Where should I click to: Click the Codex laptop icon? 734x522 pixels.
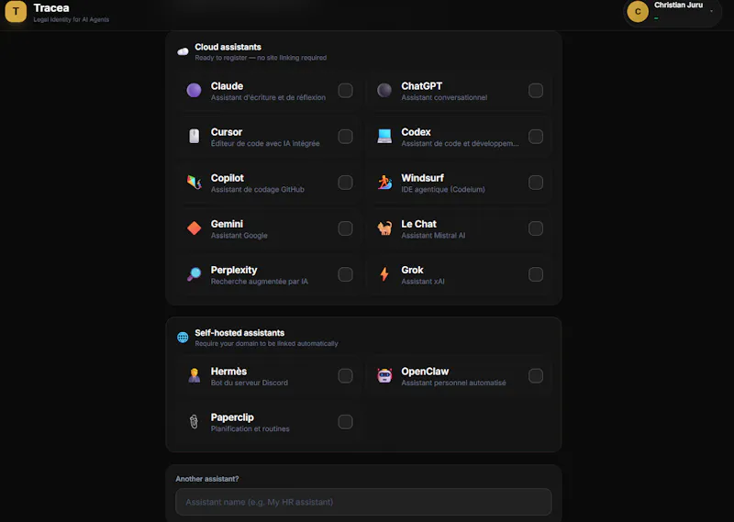pos(384,137)
